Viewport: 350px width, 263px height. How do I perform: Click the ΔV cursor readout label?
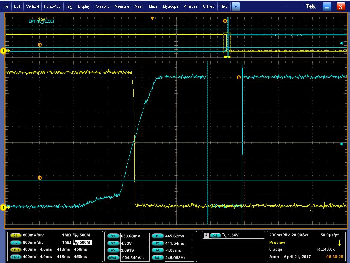pos(113,250)
